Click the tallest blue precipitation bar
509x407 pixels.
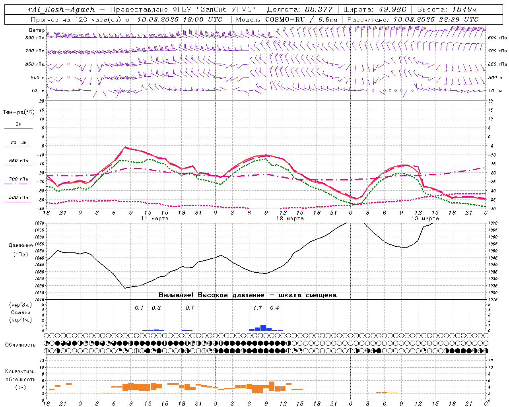coord(263,328)
